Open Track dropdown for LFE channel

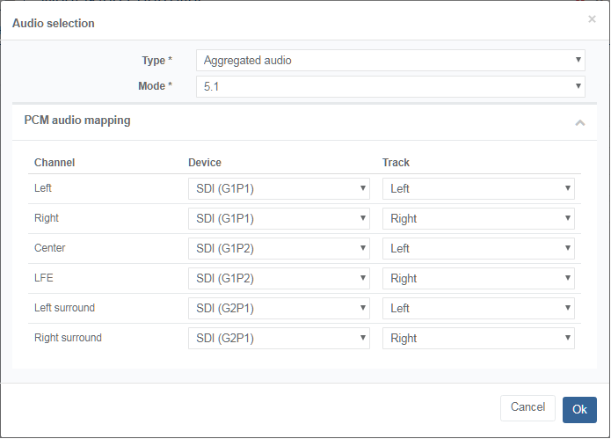click(x=478, y=278)
